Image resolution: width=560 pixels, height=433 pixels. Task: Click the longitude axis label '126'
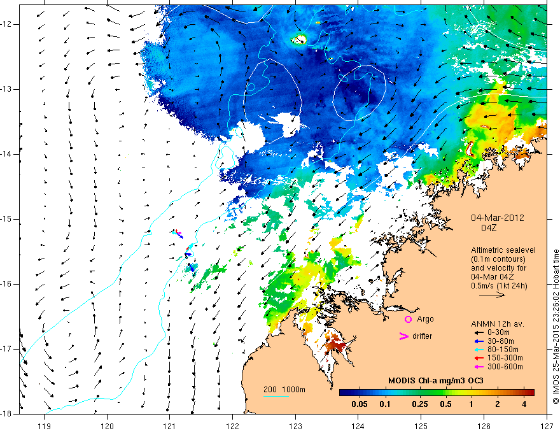click(x=484, y=426)
